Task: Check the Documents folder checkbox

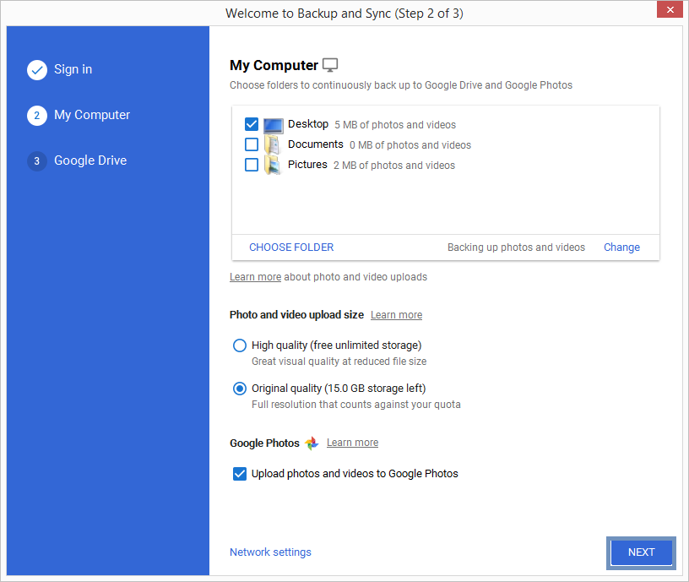Action: 252,144
